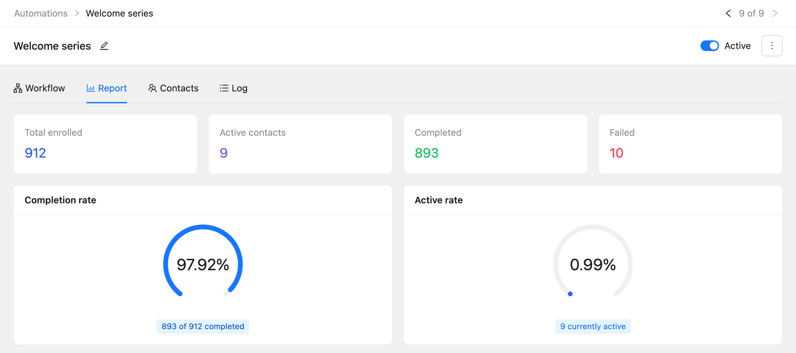Click the Welcome series page title
The height and width of the screenshot is (353, 796).
point(52,46)
